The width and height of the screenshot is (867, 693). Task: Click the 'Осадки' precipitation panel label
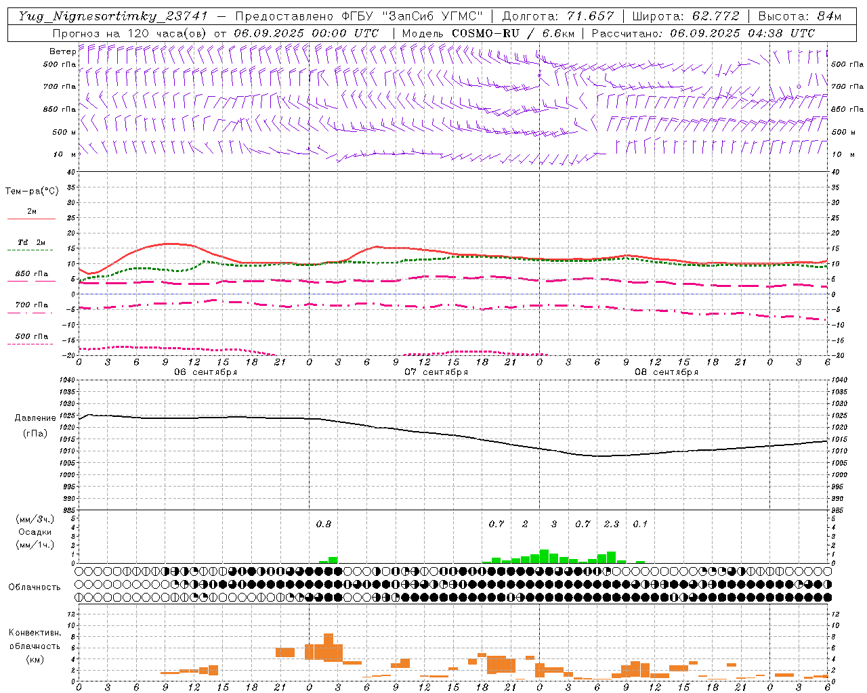(x=35, y=532)
